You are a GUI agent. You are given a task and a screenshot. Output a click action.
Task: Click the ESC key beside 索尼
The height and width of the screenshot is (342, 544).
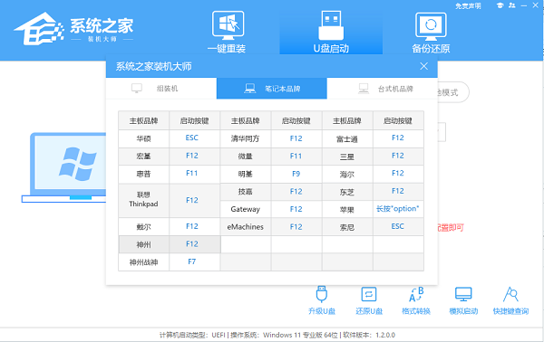click(398, 227)
